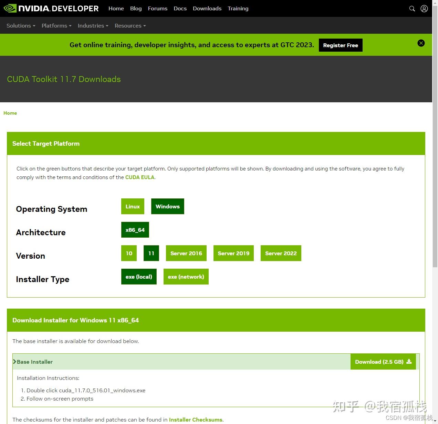Screen dimensions: 438x424
Task: Click the download arrow icon
Action: 409,362
